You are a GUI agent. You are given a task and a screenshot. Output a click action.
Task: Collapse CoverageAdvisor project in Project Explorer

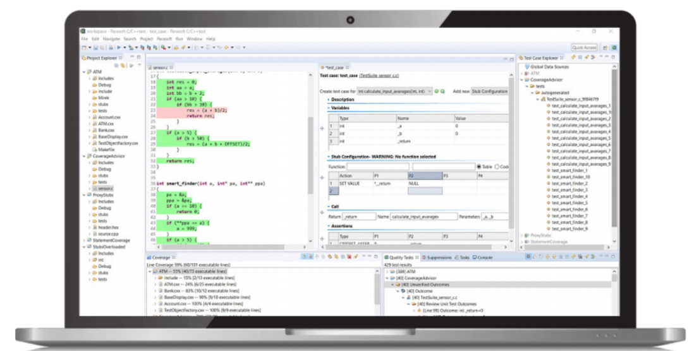coord(84,157)
